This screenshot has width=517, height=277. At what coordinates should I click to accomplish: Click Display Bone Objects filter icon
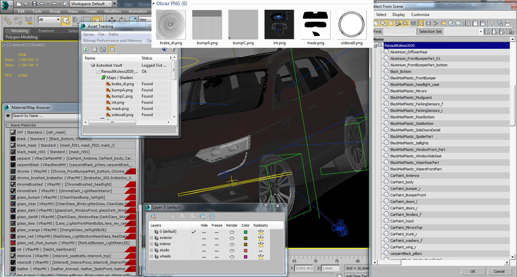[436, 23]
